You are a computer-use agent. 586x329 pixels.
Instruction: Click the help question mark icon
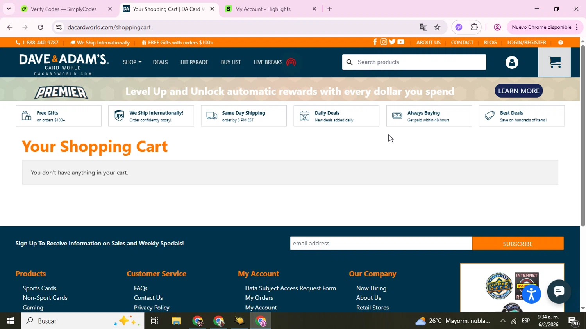click(561, 43)
